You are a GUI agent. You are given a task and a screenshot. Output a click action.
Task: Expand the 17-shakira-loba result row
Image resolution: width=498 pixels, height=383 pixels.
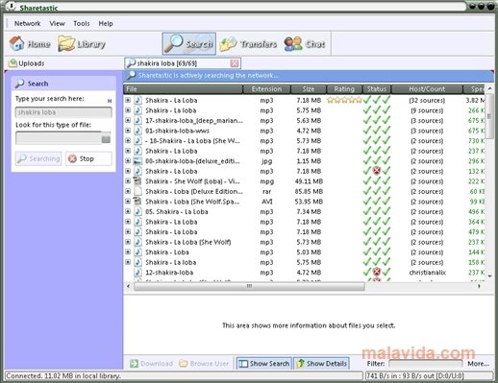tap(128, 120)
